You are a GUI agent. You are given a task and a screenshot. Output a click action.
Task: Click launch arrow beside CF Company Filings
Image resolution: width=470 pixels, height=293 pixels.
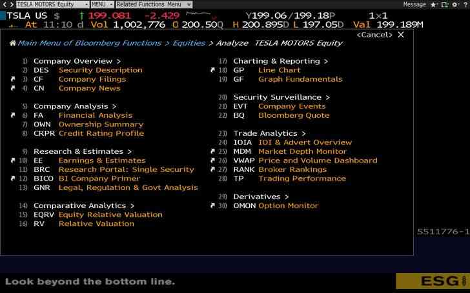pyautogui.click(x=13, y=79)
